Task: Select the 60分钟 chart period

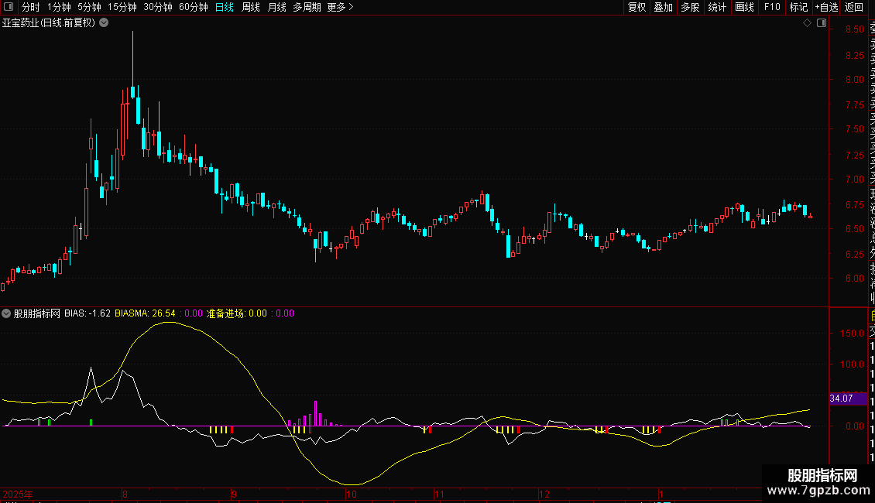Action: click(193, 7)
